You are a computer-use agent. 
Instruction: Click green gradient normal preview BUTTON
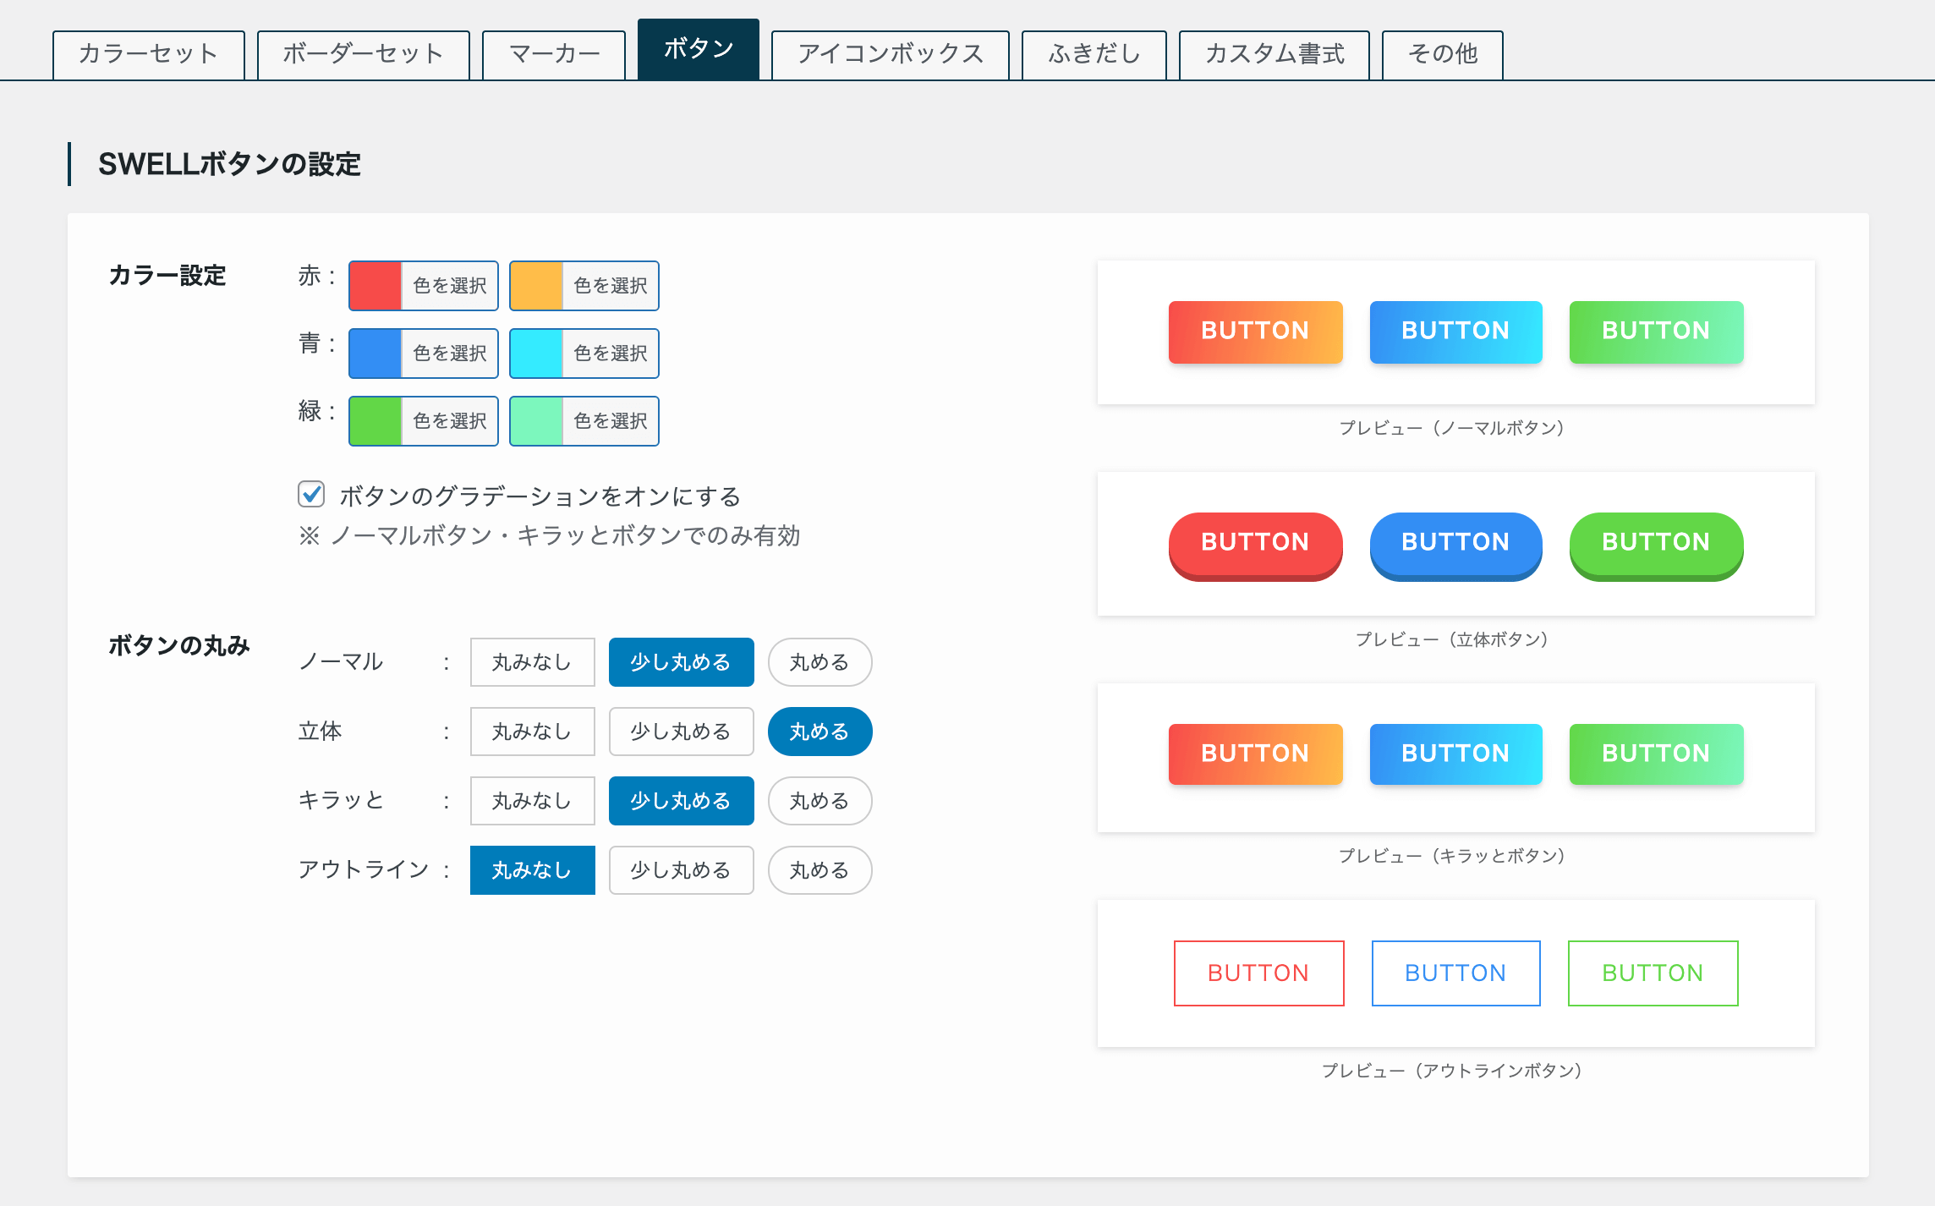click(1656, 332)
